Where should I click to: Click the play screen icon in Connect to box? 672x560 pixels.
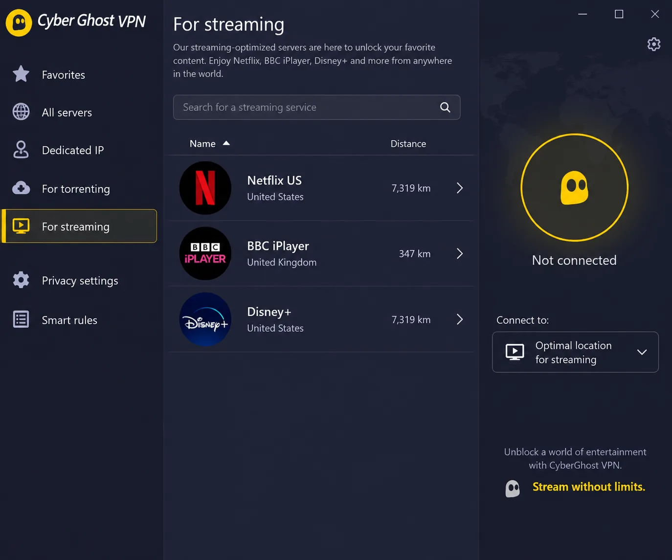point(515,352)
